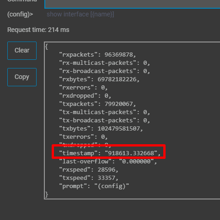Viewport: 220px width, 220px height.
Task: Click the (config)> prompt label
Action: coord(20,14)
